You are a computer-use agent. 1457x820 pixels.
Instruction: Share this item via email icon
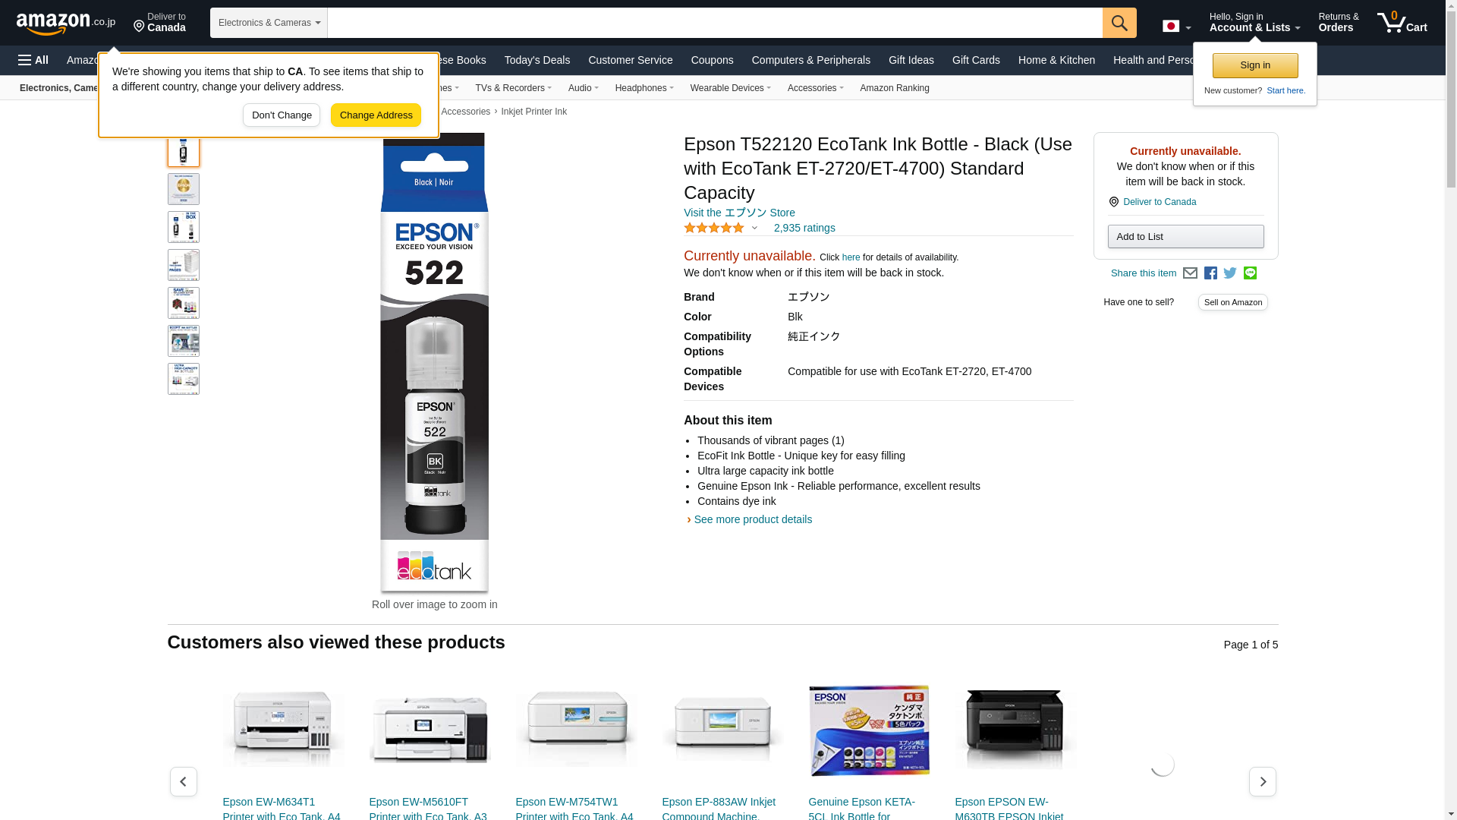click(x=1190, y=273)
